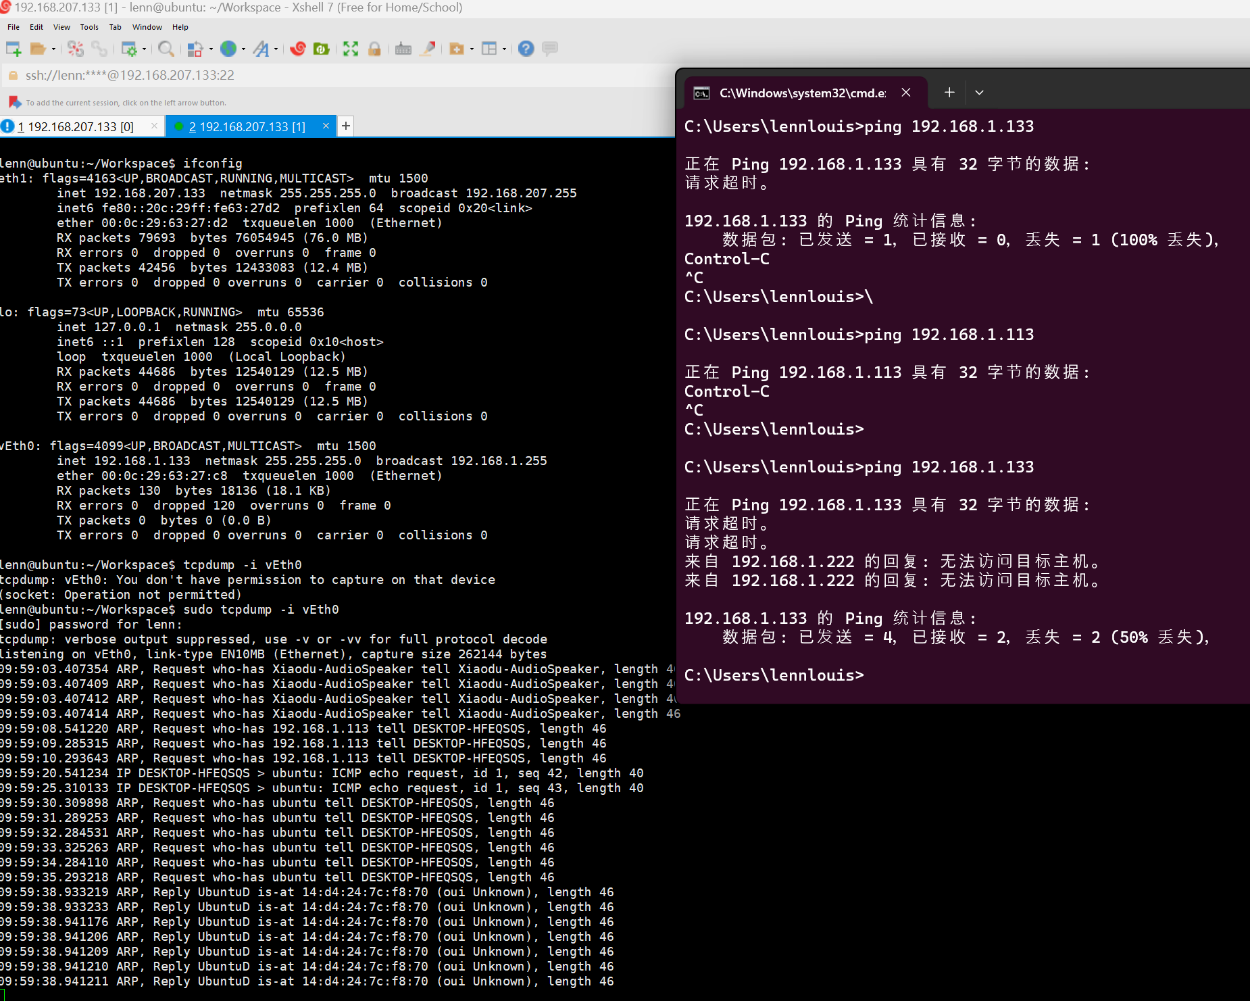1250x1001 pixels.
Task: Click 'sudo tcpdump -i vEth0' command line
Action: (261, 610)
